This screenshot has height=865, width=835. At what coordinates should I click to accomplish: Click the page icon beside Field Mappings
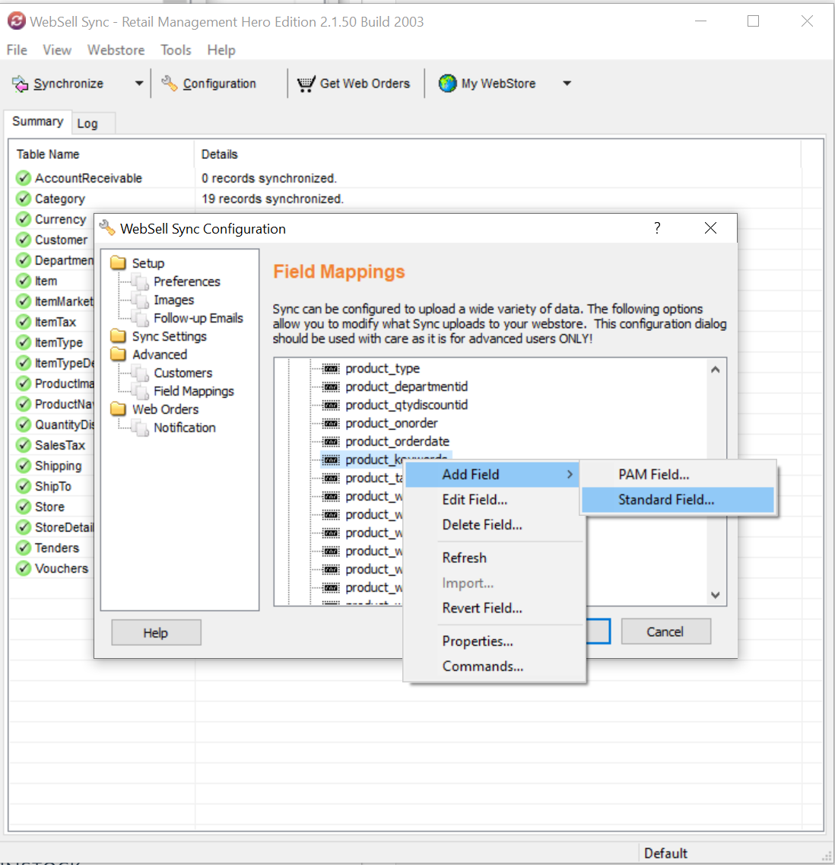[x=141, y=392]
